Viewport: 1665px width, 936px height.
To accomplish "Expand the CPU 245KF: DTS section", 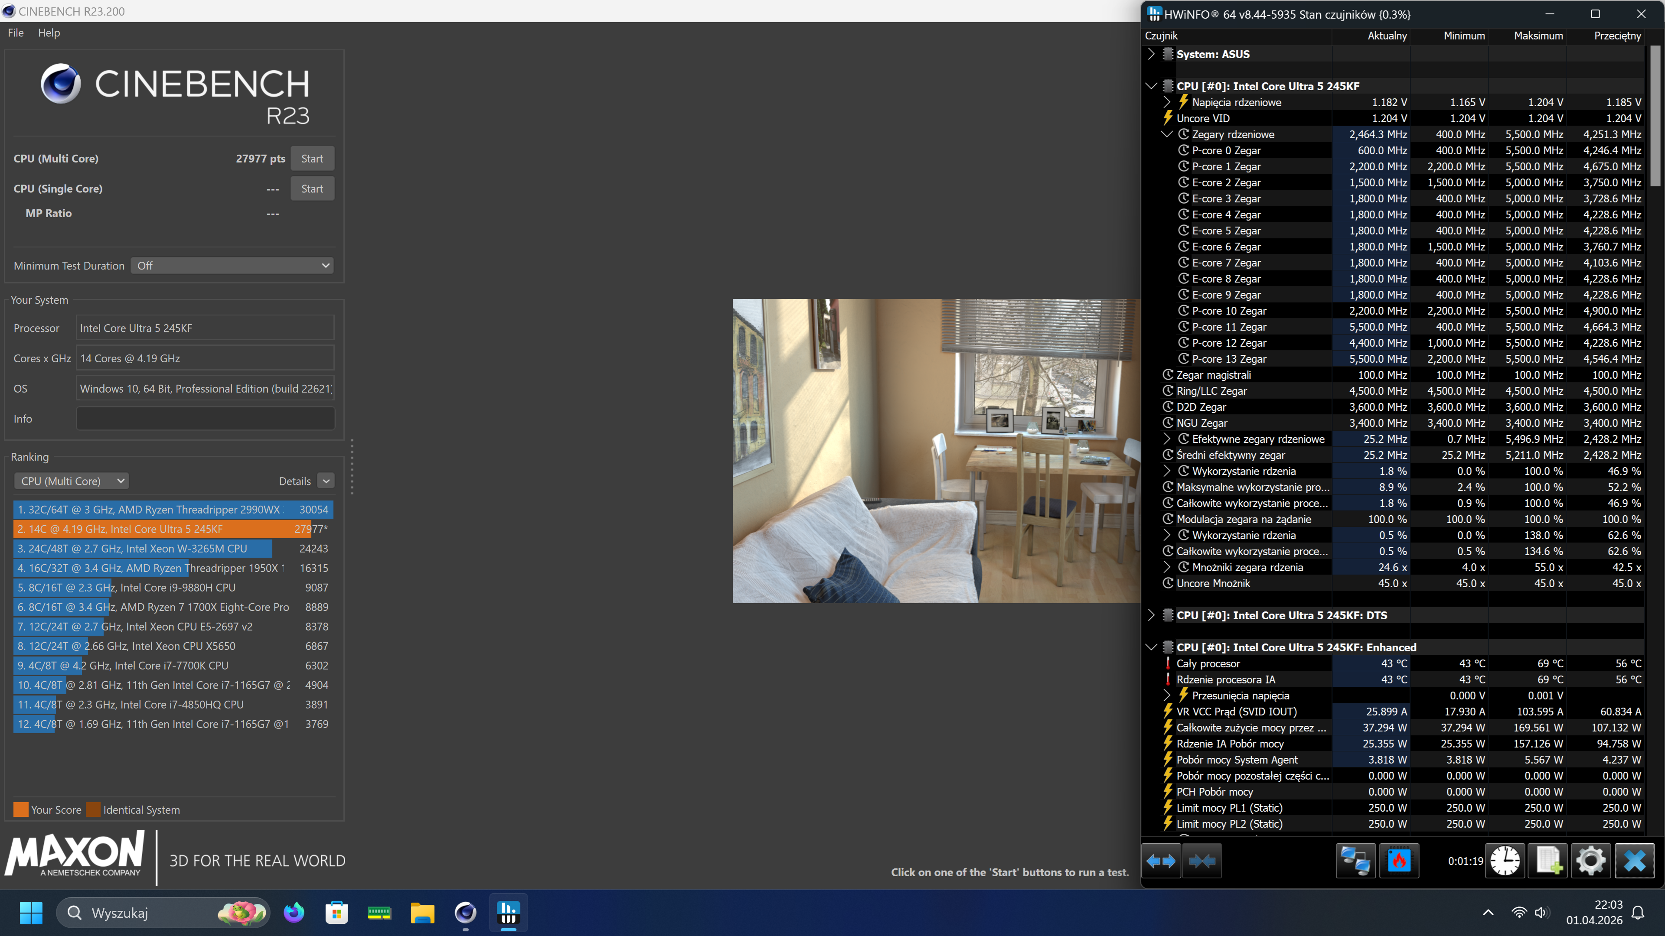I will point(1151,615).
